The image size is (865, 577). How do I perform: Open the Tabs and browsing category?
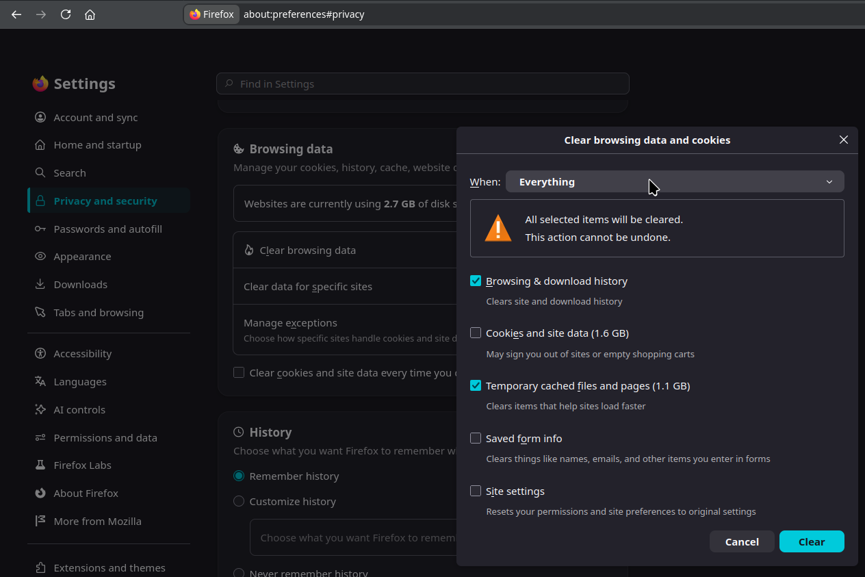109,312
